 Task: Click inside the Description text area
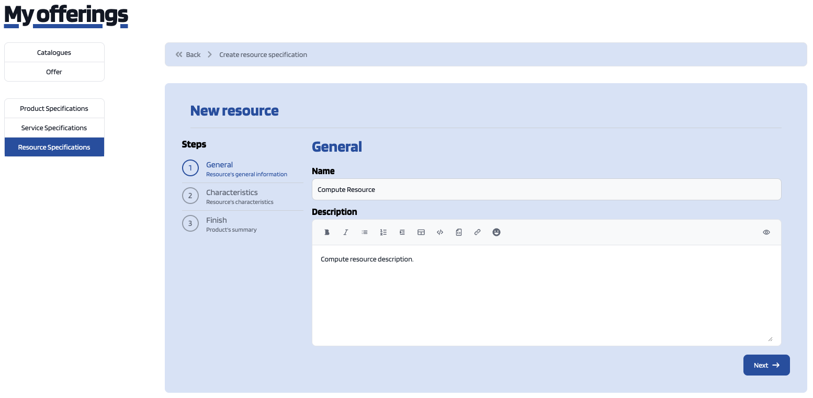(x=546, y=295)
